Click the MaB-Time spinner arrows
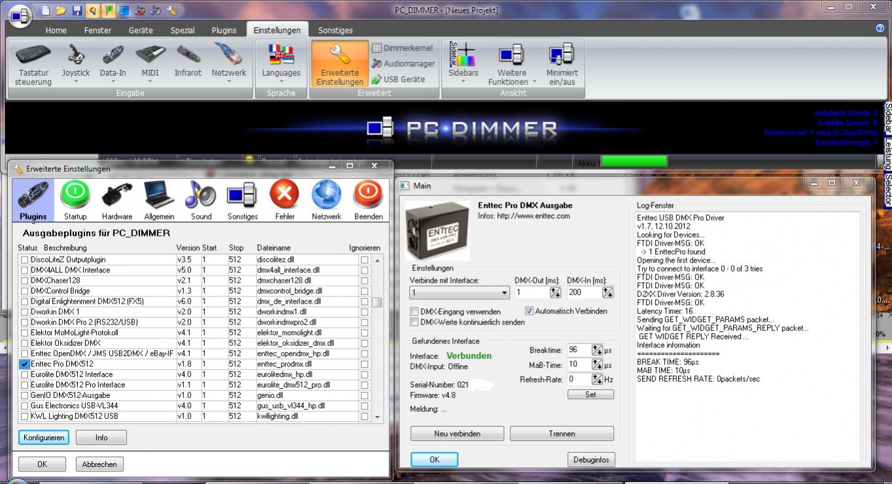892x484 pixels. 597,364
